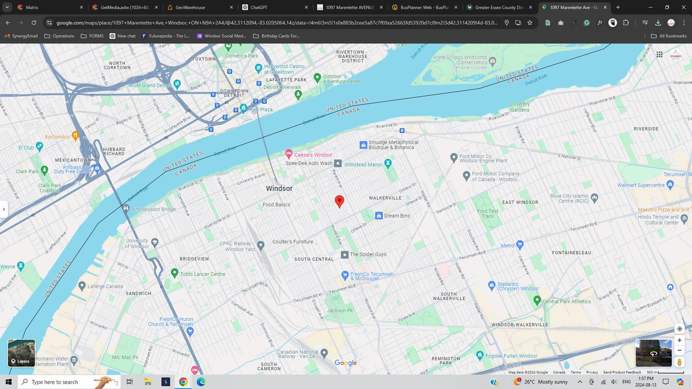The width and height of the screenshot is (692, 389).
Task: Open the tab search dropdown
Action: (x=7, y=7)
